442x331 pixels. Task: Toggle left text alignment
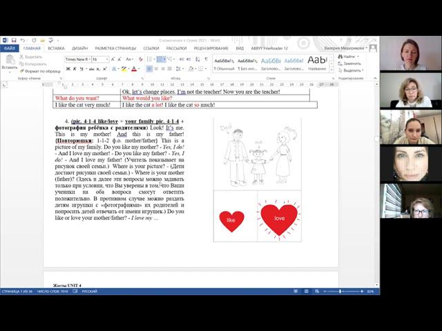(x=149, y=69)
